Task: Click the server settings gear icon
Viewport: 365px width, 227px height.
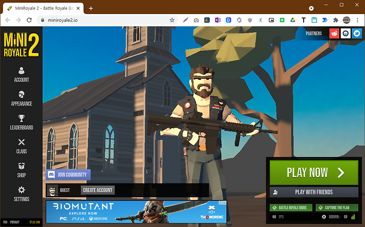Action: pyautogui.click(x=324, y=217)
